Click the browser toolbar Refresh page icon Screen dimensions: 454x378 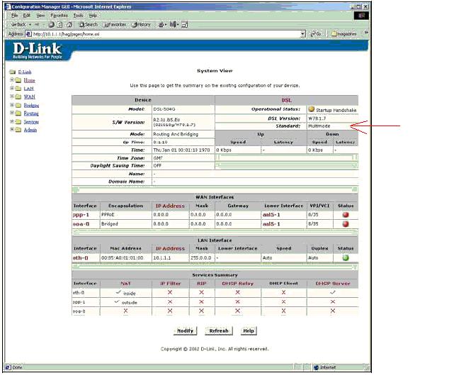(60, 25)
